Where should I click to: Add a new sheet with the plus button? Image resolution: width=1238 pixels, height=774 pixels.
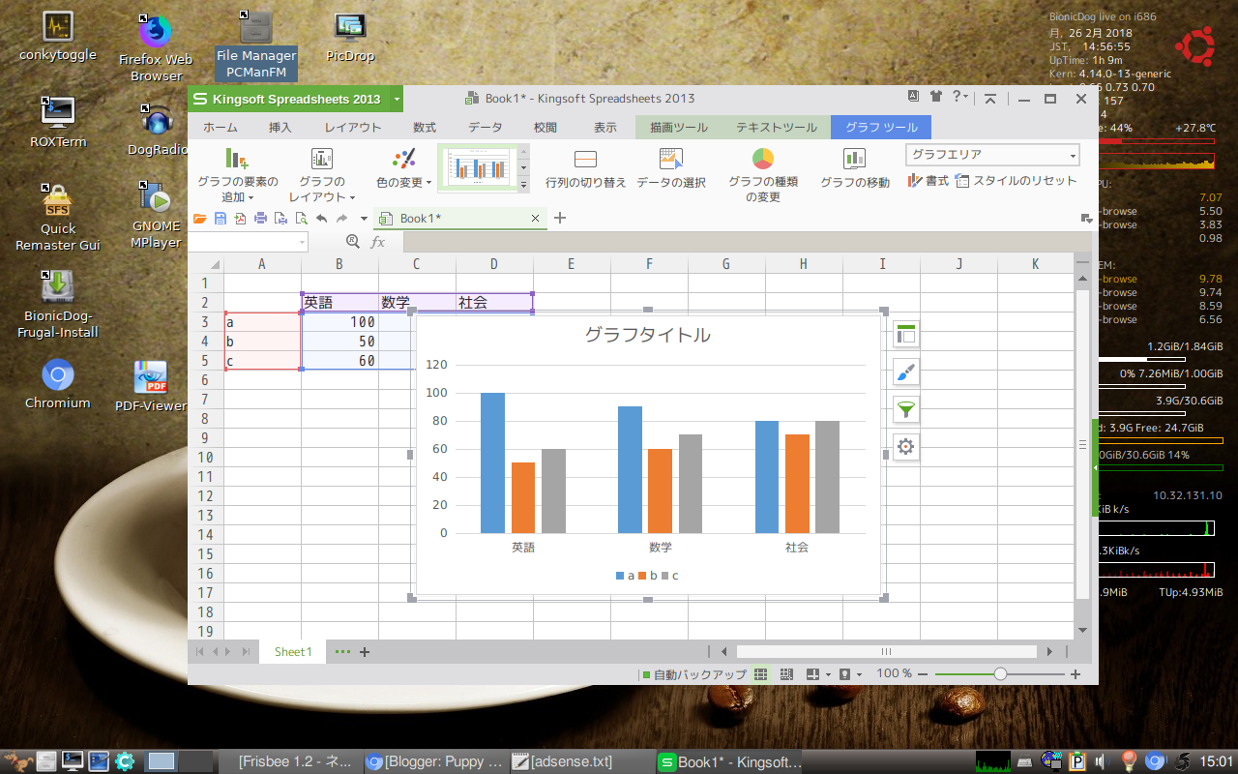click(365, 652)
